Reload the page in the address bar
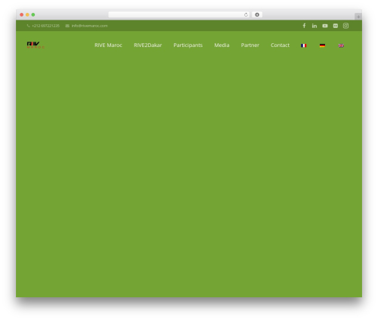The width and height of the screenshot is (378, 320). (x=246, y=14)
